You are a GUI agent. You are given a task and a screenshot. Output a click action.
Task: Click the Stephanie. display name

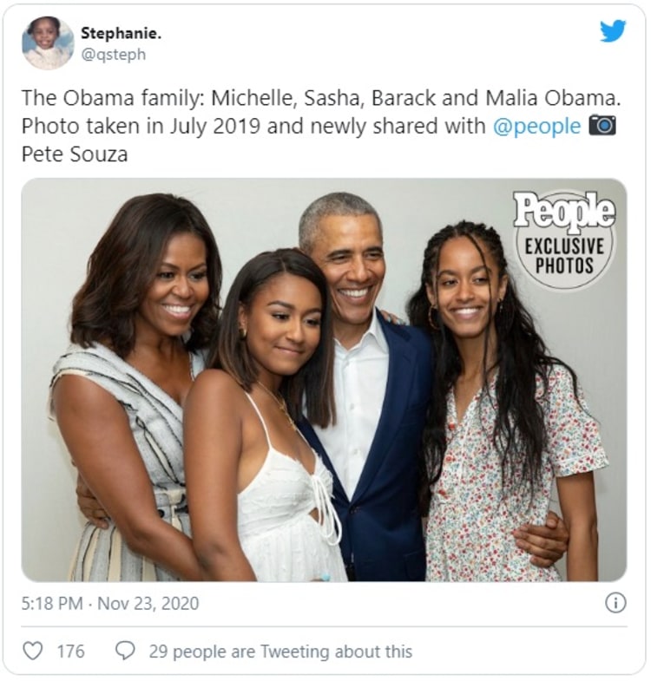(x=122, y=33)
